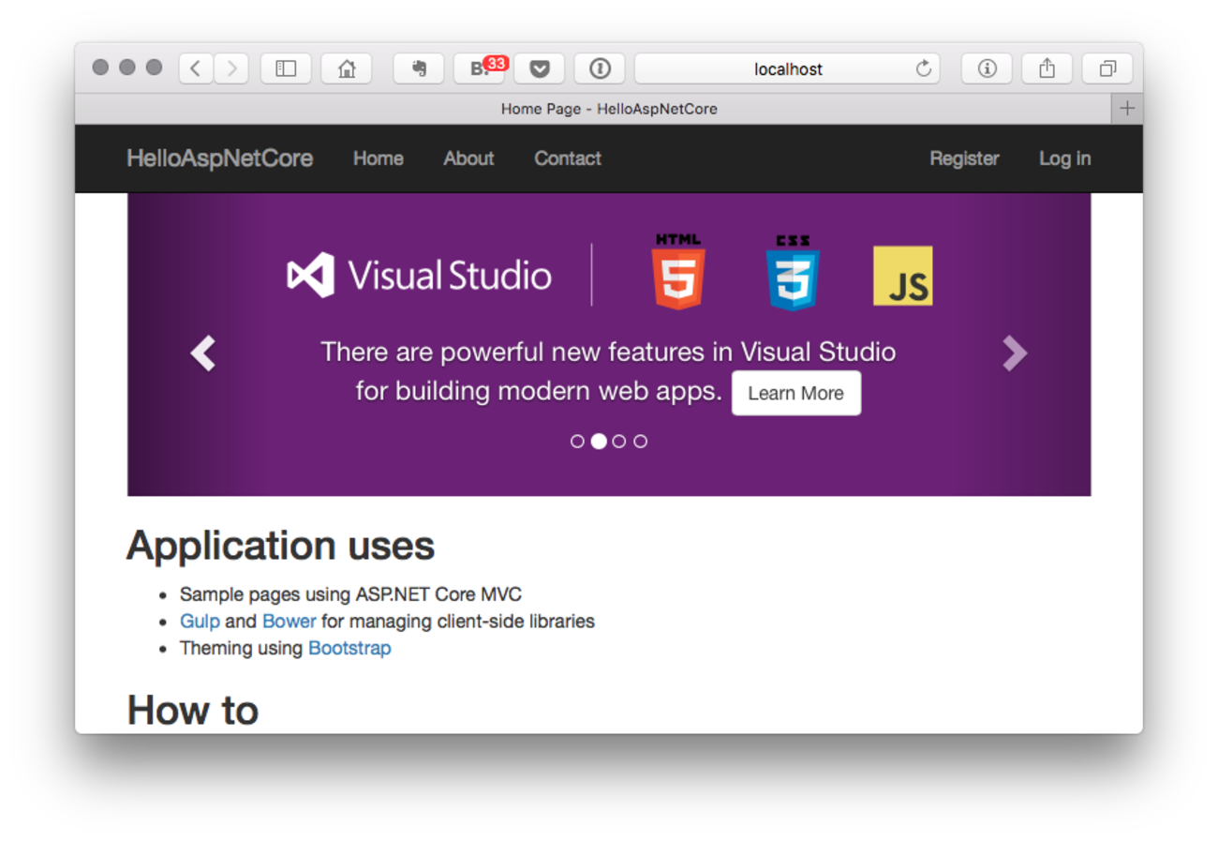
Task: Click the CSS3 logo in the banner
Action: tap(793, 272)
